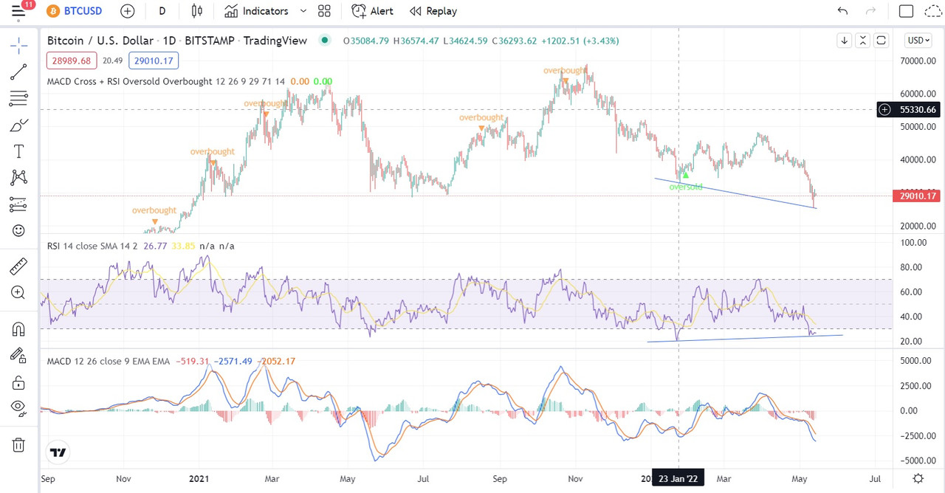Click the TradingView logo at chart bottom
The image size is (945, 493).
[x=58, y=452]
